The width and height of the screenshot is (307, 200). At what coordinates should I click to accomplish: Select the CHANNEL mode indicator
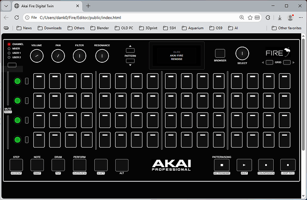(x=9, y=44)
